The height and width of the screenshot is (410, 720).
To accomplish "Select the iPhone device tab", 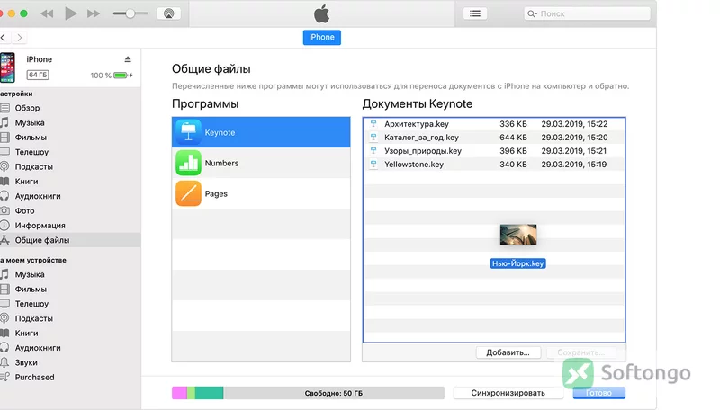I will [x=321, y=37].
